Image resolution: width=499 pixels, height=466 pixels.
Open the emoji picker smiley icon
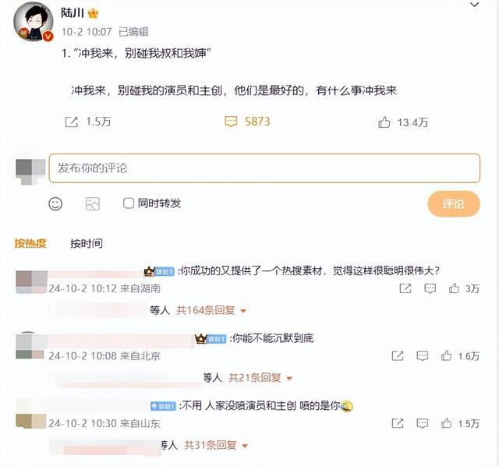[x=55, y=203]
